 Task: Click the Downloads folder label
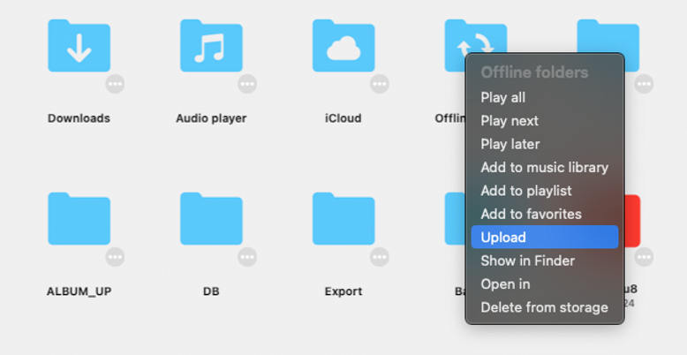point(79,118)
